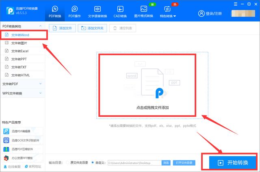Select 文件转PPT in the sidebar
Viewport: 260px width, 172px height.
(23, 59)
